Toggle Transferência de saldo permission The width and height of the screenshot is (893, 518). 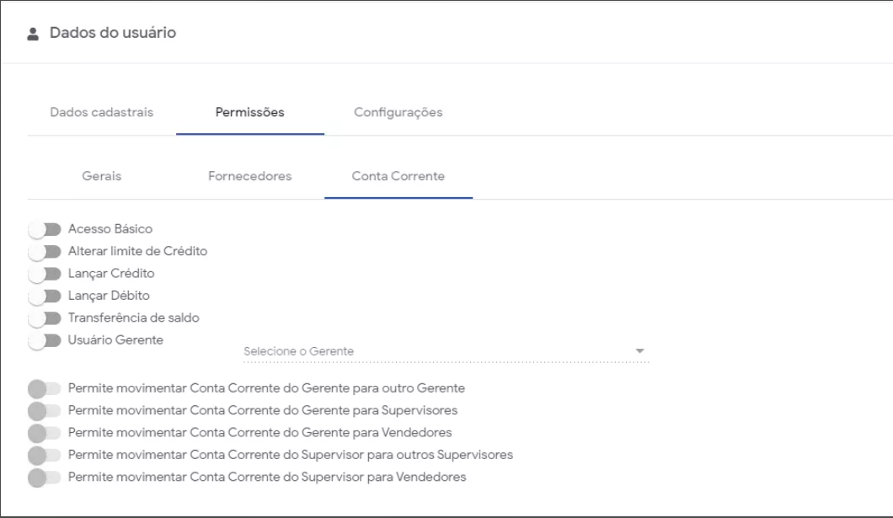pos(45,318)
